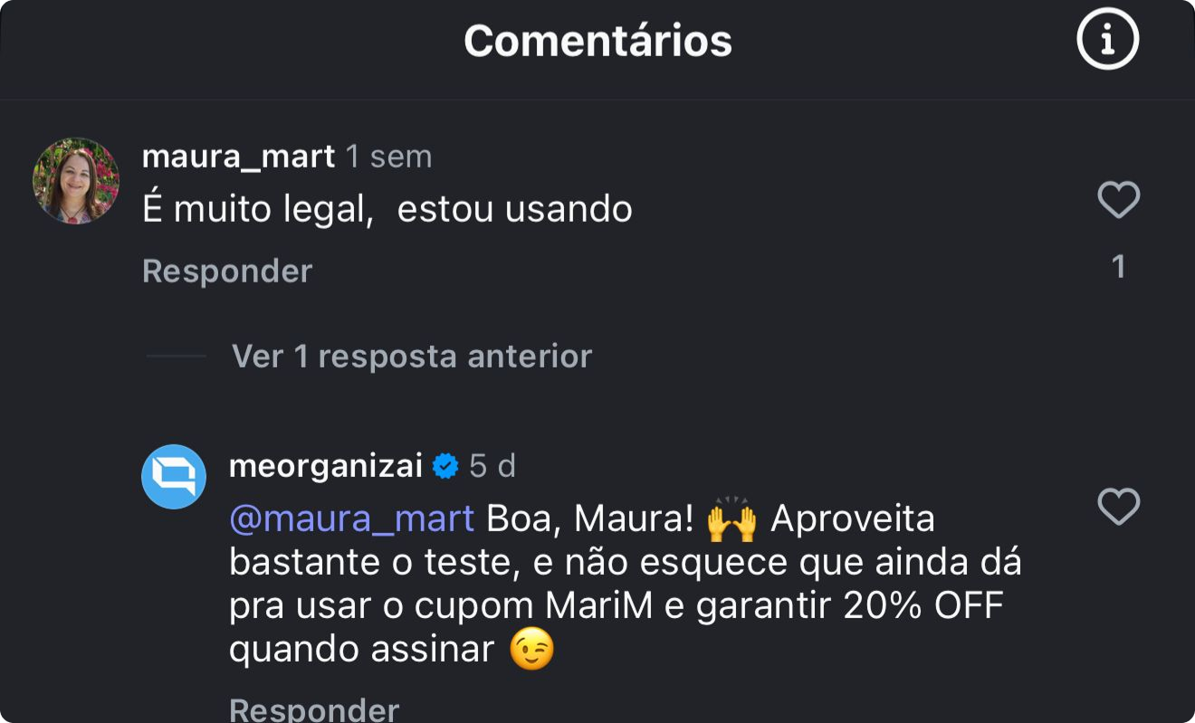This screenshot has height=723, width=1195.
Task: Click the comment text "É muito legal, estou usando"
Action: coord(387,209)
